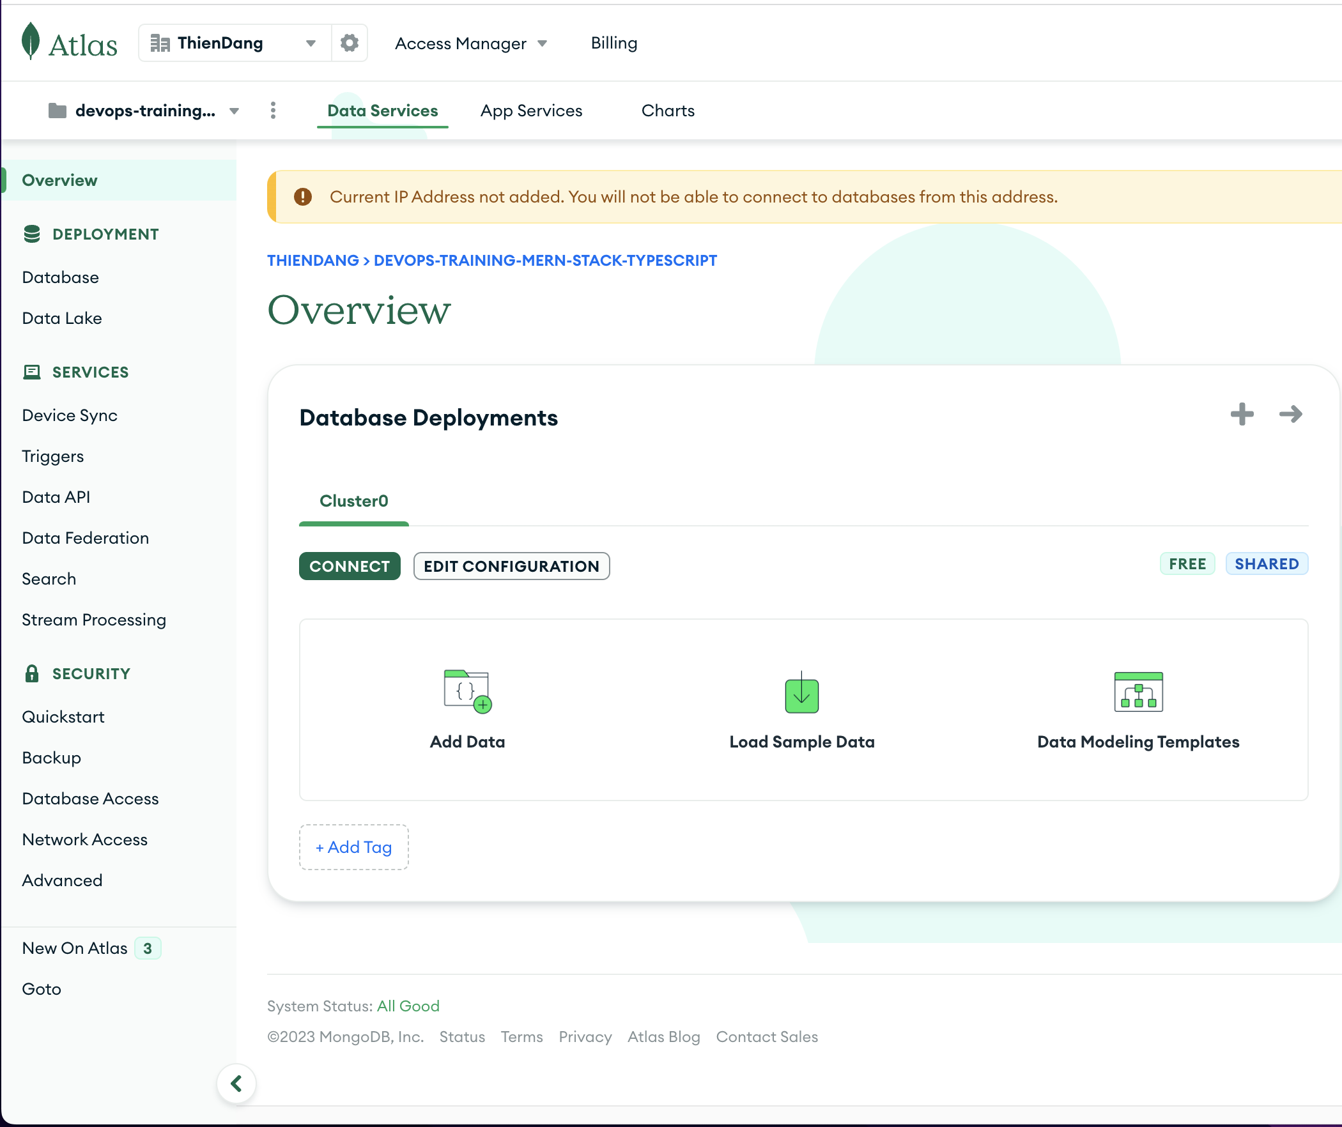Screen dimensions: 1342x1127
Task: Open New On Atlas in the sidebar
Action: pyautogui.click(x=75, y=948)
